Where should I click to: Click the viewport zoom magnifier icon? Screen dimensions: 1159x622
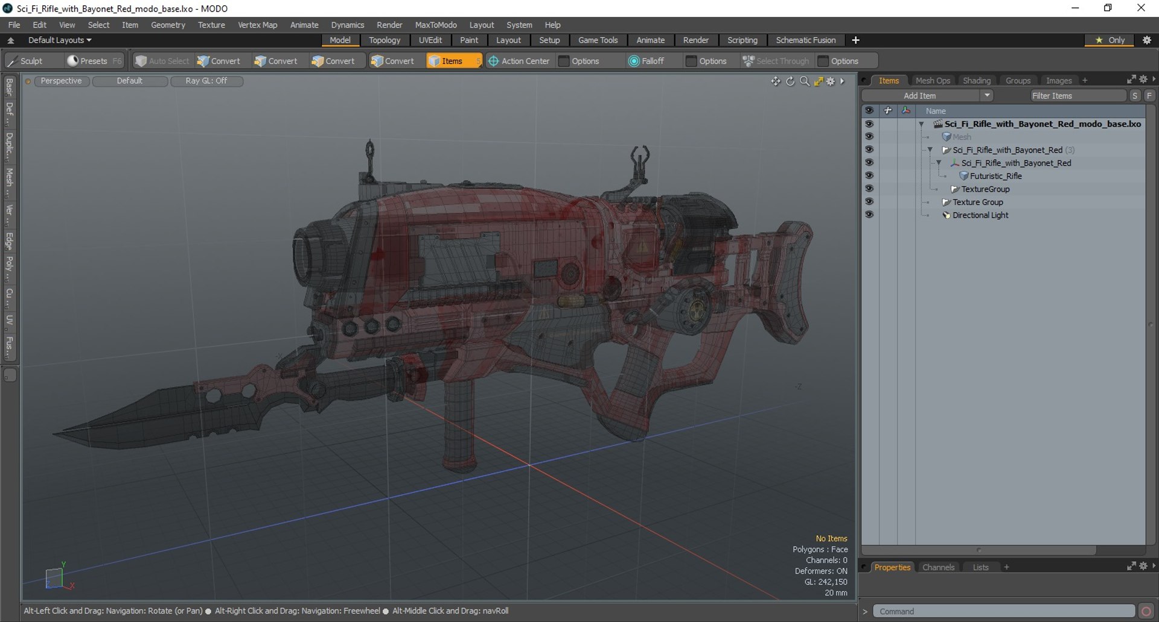click(804, 81)
